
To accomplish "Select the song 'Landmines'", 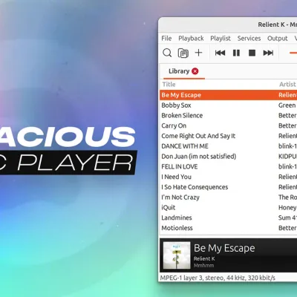I will coord(177,218).
